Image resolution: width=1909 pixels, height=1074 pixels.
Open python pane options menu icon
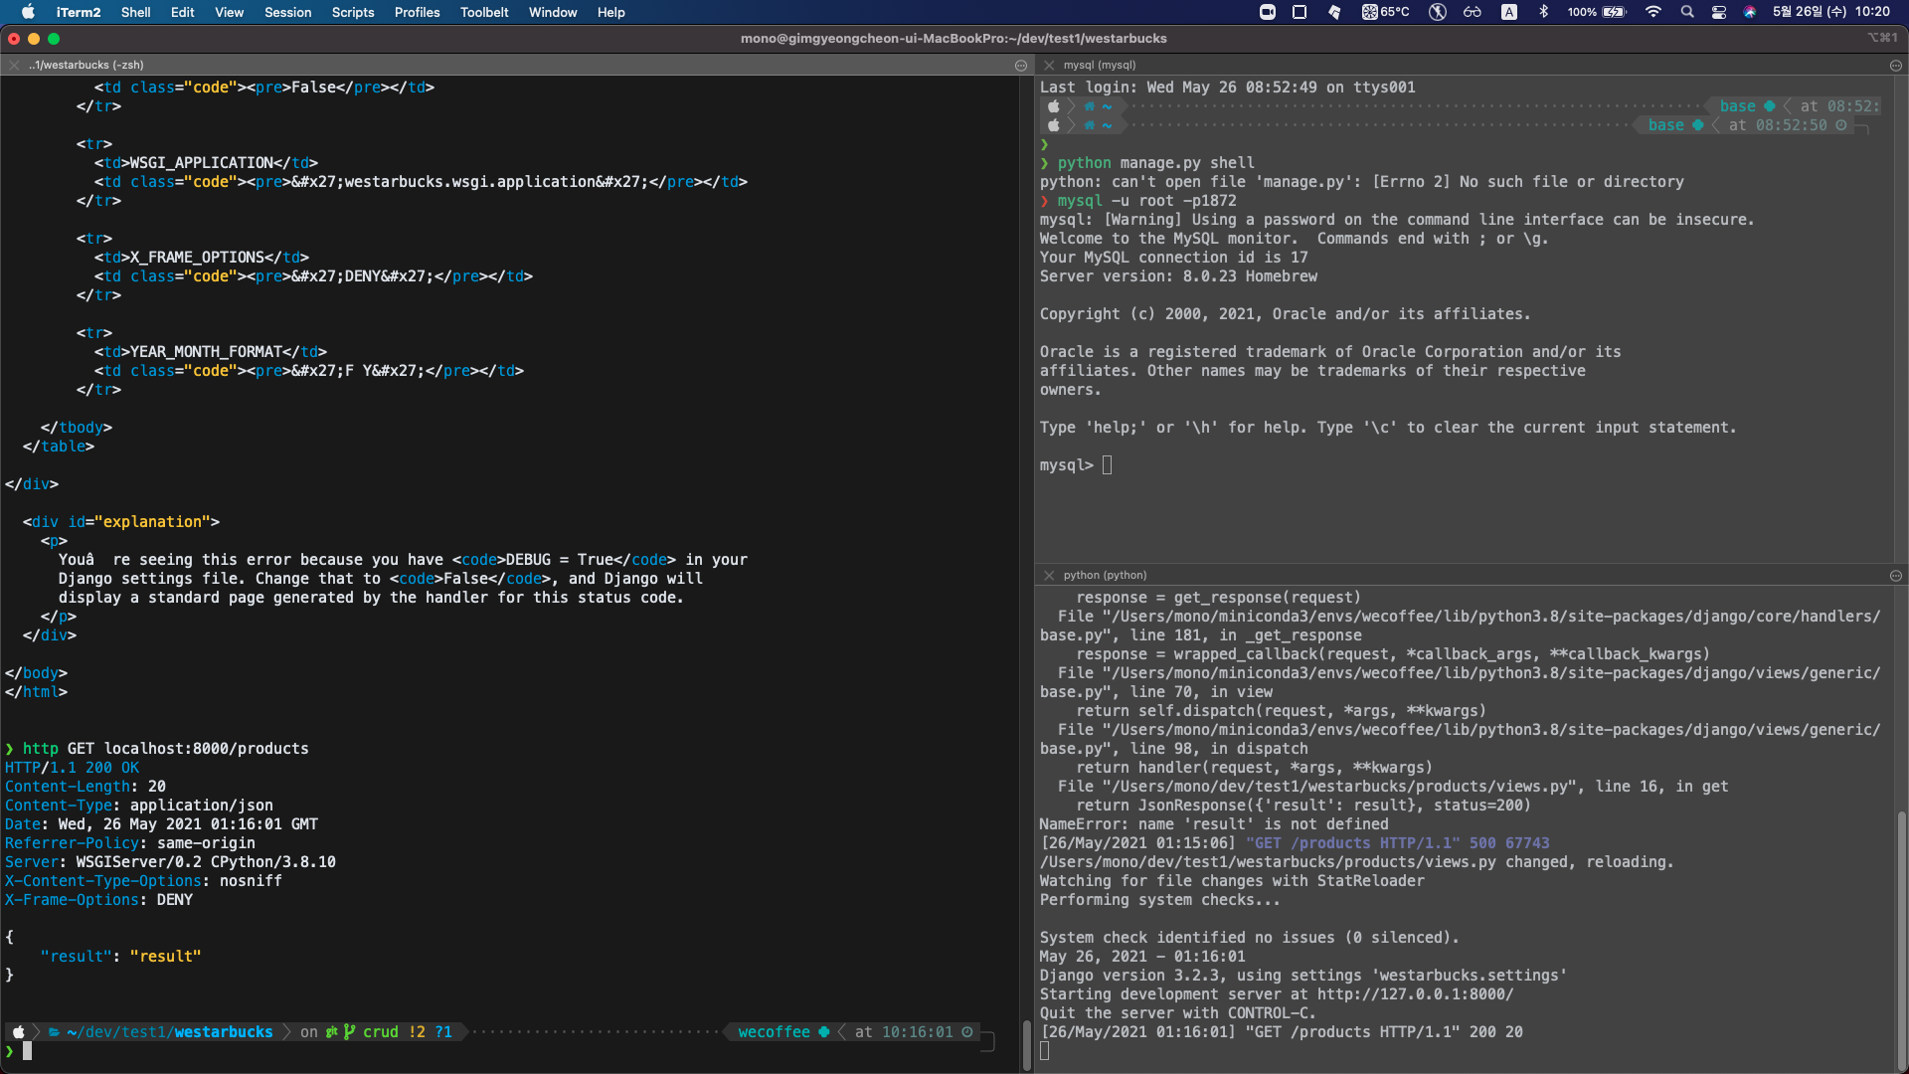pos(1896,576)
